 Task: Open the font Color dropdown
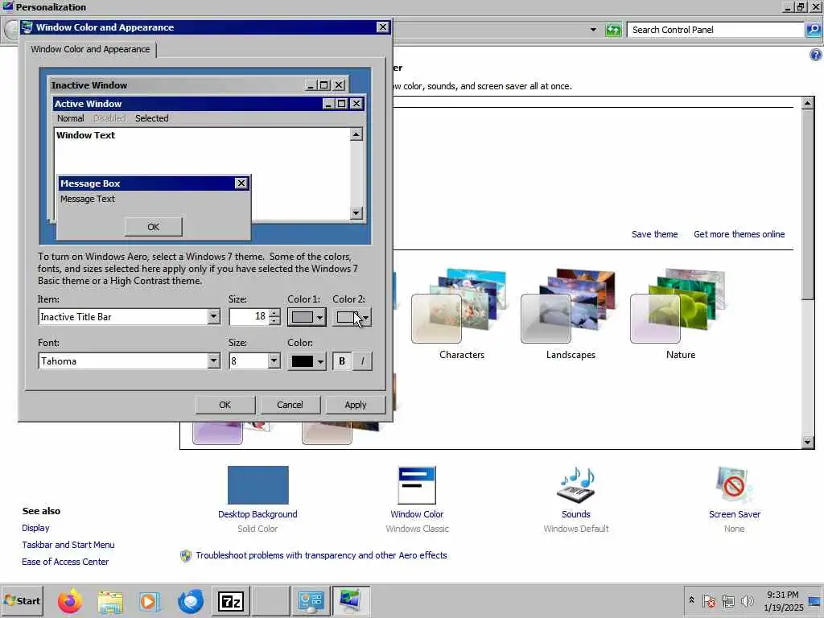[307, 361]
